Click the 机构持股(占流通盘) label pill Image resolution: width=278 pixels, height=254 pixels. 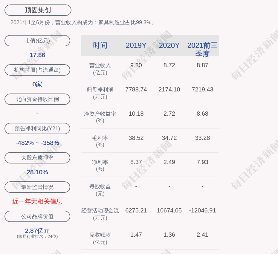click(x=37, y=70)
